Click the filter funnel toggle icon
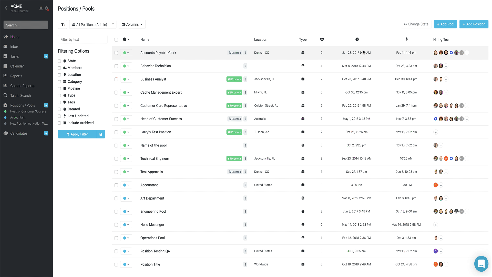Screen dimensions: 492x277 [63, 24]
